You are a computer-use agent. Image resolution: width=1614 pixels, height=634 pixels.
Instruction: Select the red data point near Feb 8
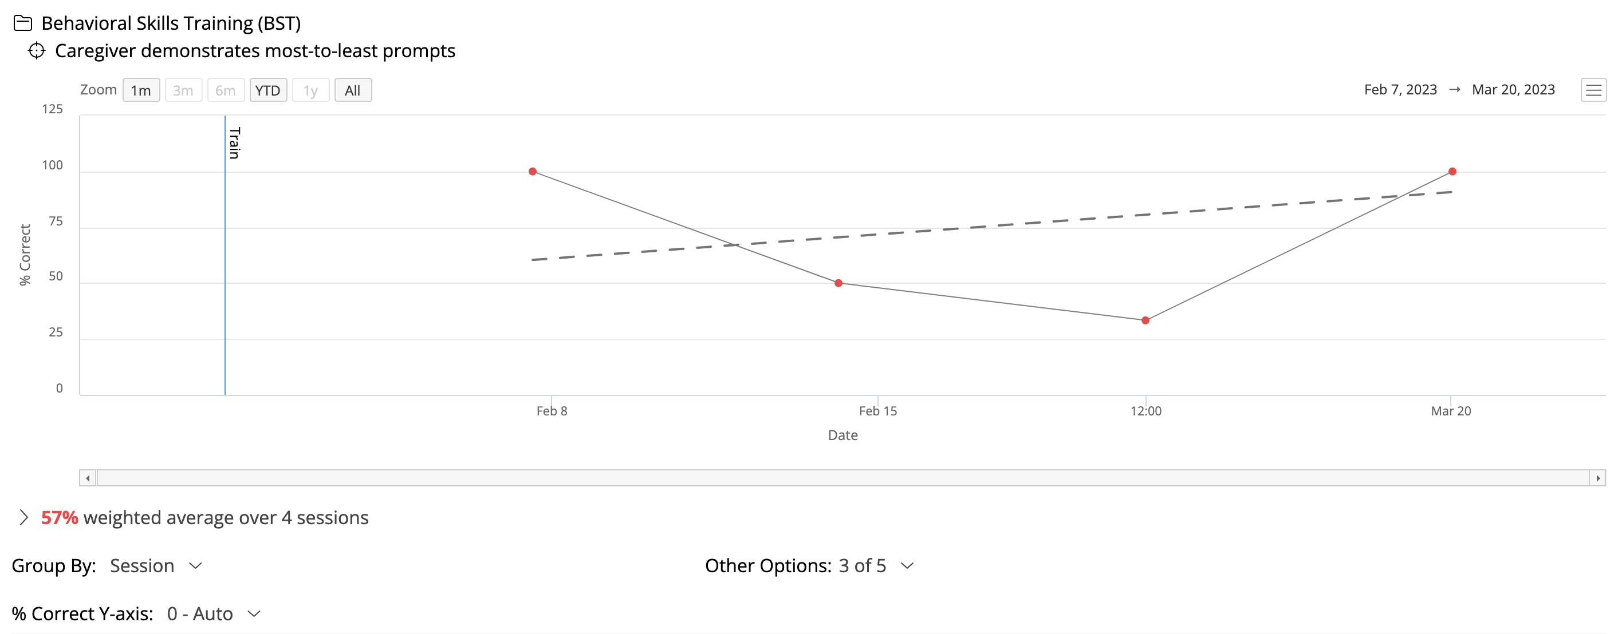[x=532, y=171]
